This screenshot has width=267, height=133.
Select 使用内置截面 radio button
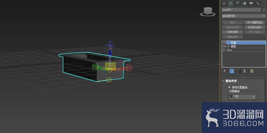click(x=229, y=87)
